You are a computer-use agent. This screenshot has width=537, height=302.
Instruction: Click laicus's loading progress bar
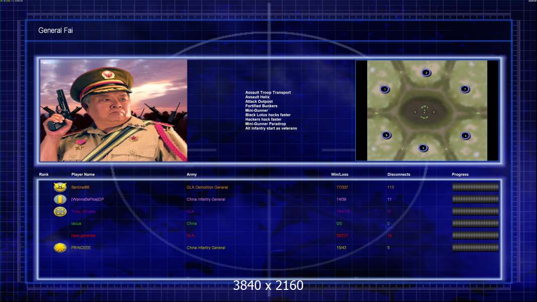[476, 223]
